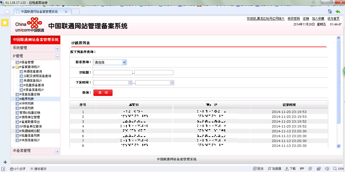Open the 下载 downloads icon

tap(290, 169)
